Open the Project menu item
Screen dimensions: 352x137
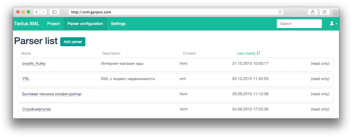coord(53,24)
